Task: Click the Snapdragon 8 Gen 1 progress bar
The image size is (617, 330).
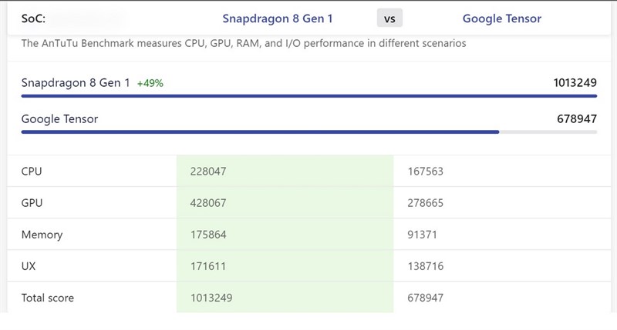Action: [308, 96]
